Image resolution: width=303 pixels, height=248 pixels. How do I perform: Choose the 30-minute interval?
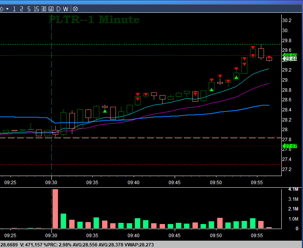tap(43, 9)
